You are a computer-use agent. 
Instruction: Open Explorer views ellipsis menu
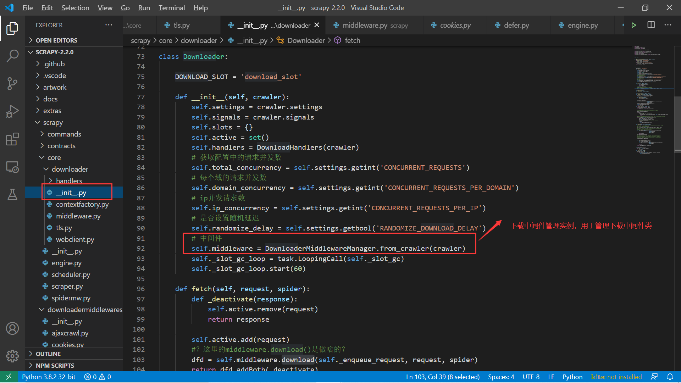click(109, 25)
